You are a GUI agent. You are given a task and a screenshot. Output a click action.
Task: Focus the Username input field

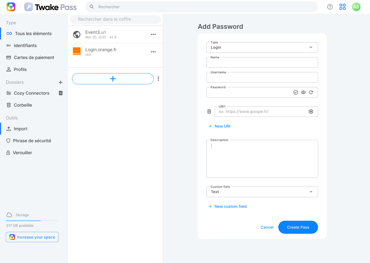(262, 77)
